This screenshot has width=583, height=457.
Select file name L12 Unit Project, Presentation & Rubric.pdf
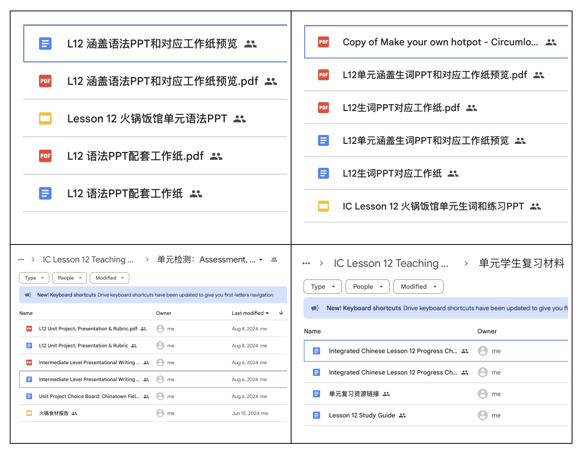point(88,329)
